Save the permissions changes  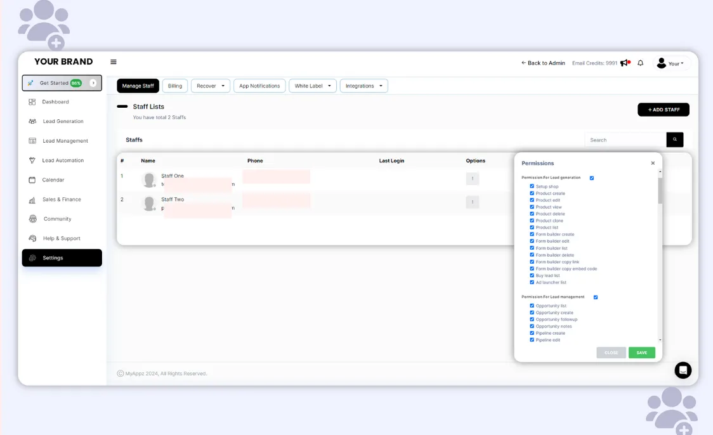(x=641, y=353)
